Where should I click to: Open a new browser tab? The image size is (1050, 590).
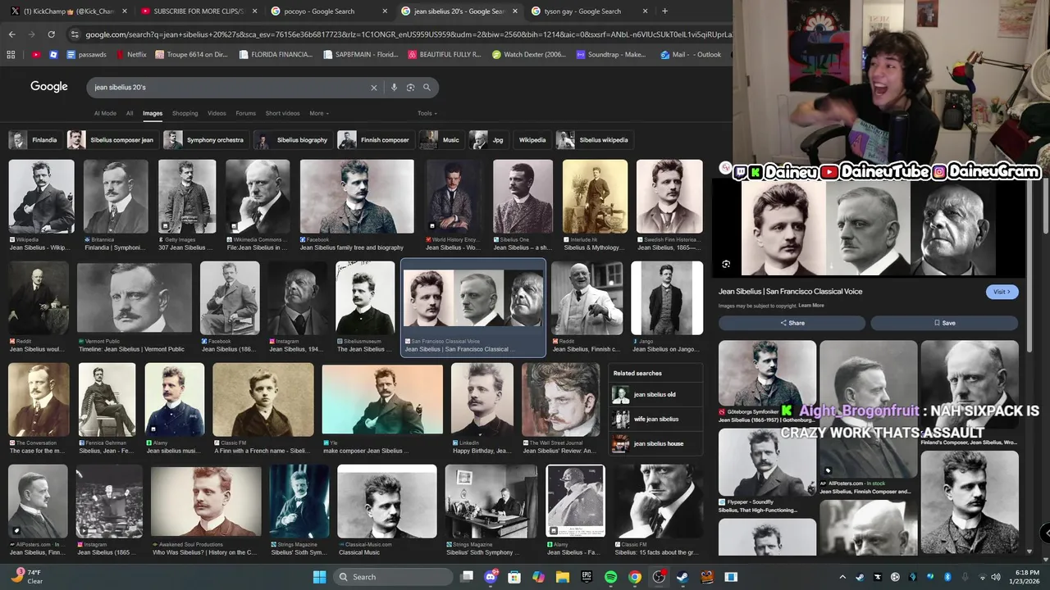coord(664,11)
